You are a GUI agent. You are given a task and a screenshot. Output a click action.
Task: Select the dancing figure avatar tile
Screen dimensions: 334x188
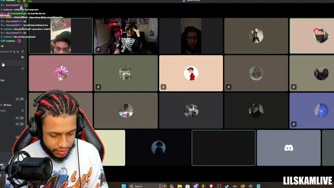(x=256, y=36)
